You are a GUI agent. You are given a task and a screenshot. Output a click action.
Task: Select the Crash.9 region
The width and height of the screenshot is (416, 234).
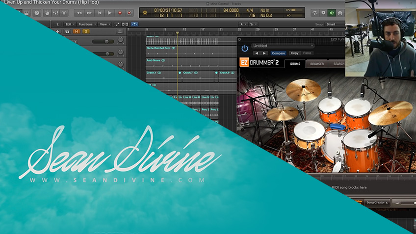click(228, 76)
